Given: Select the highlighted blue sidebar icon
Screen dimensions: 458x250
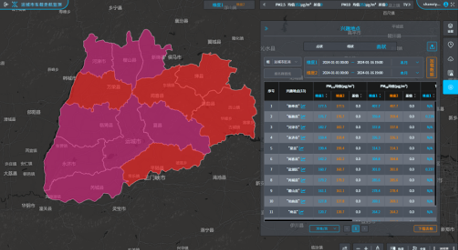Looking at the screenshot, I should point(450,87).
